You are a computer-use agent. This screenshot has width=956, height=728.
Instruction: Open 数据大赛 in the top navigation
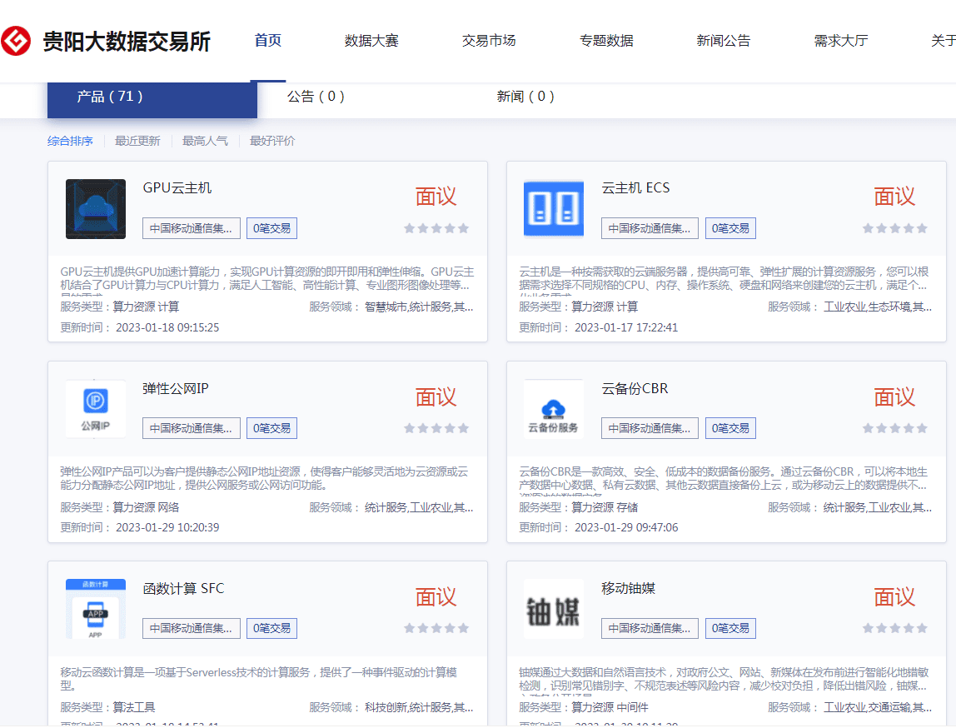click(371, 41)
